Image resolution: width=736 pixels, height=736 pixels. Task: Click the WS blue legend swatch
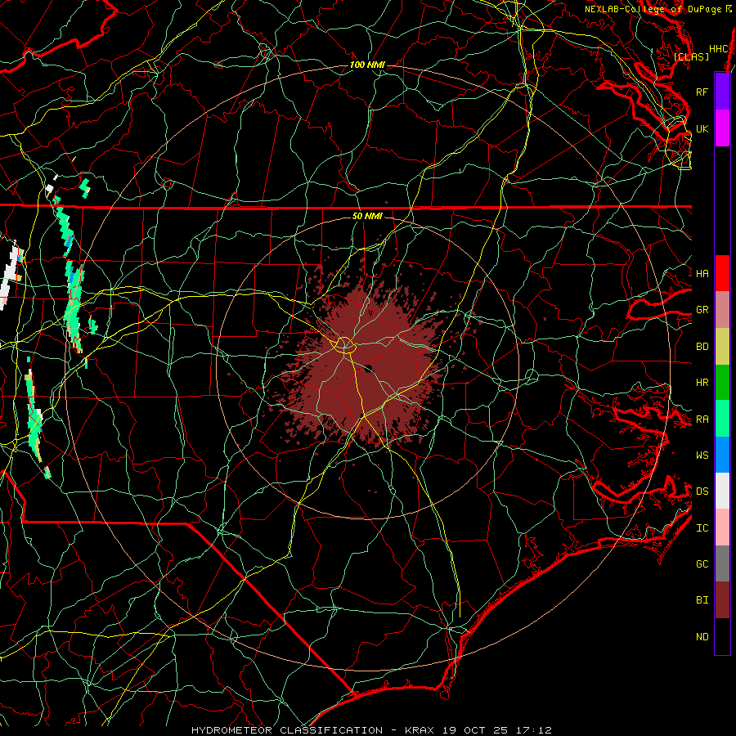click(722, 455)
